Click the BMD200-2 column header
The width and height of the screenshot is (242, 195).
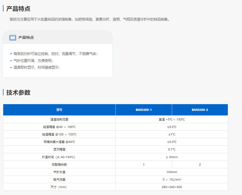tap(200, 110)
